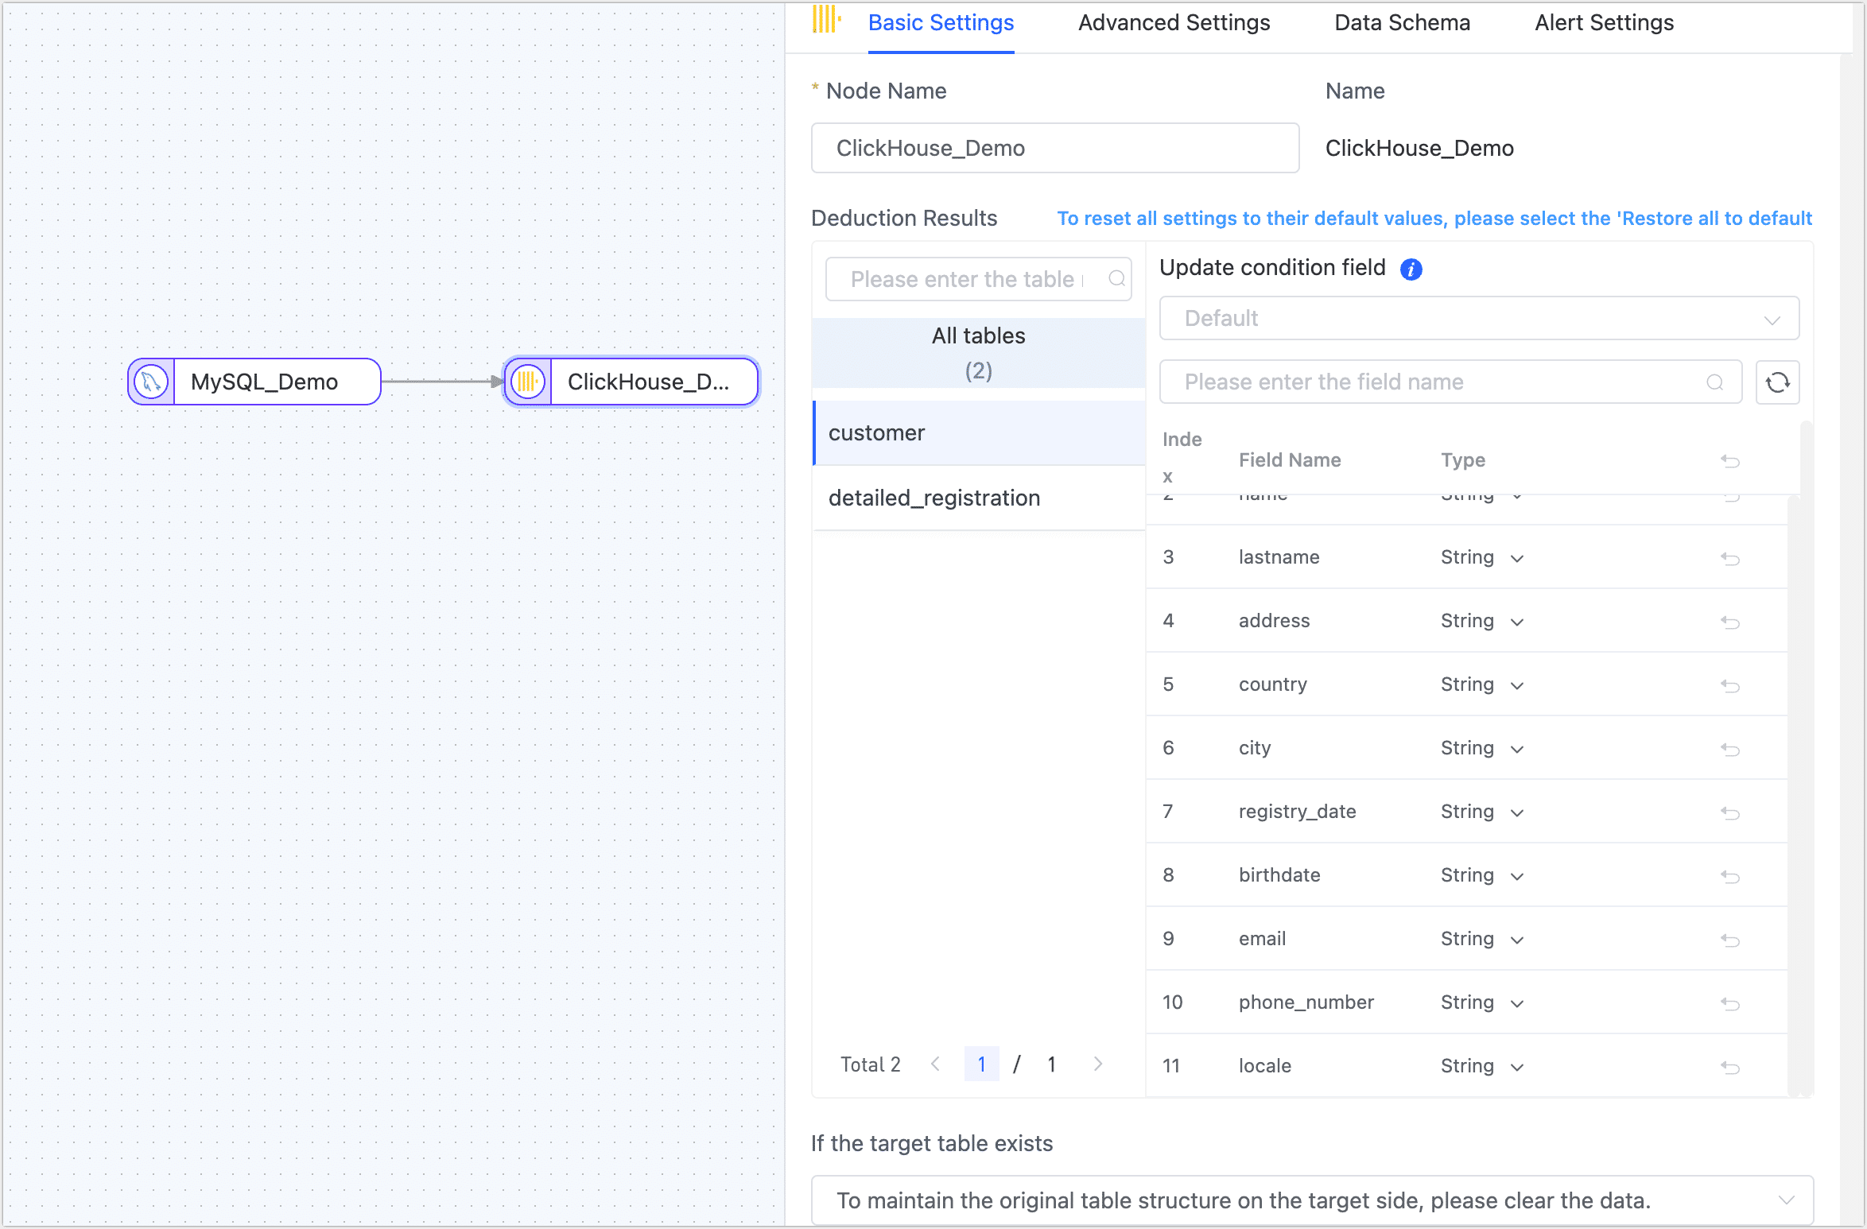
Task: Switch to the Advanced Settings tab
Action: 1174,22
